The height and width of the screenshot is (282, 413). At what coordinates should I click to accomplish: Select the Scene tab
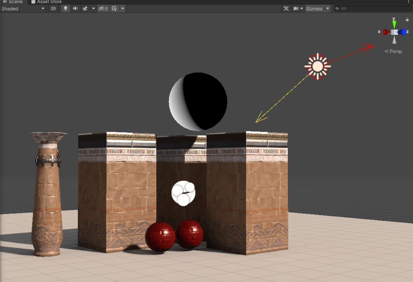13,2
